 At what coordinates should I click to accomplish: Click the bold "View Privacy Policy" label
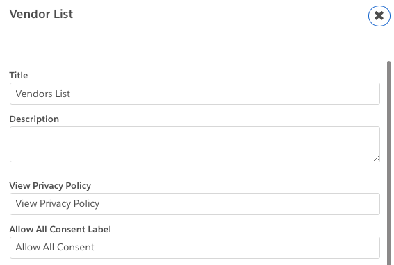coord(50,186)
